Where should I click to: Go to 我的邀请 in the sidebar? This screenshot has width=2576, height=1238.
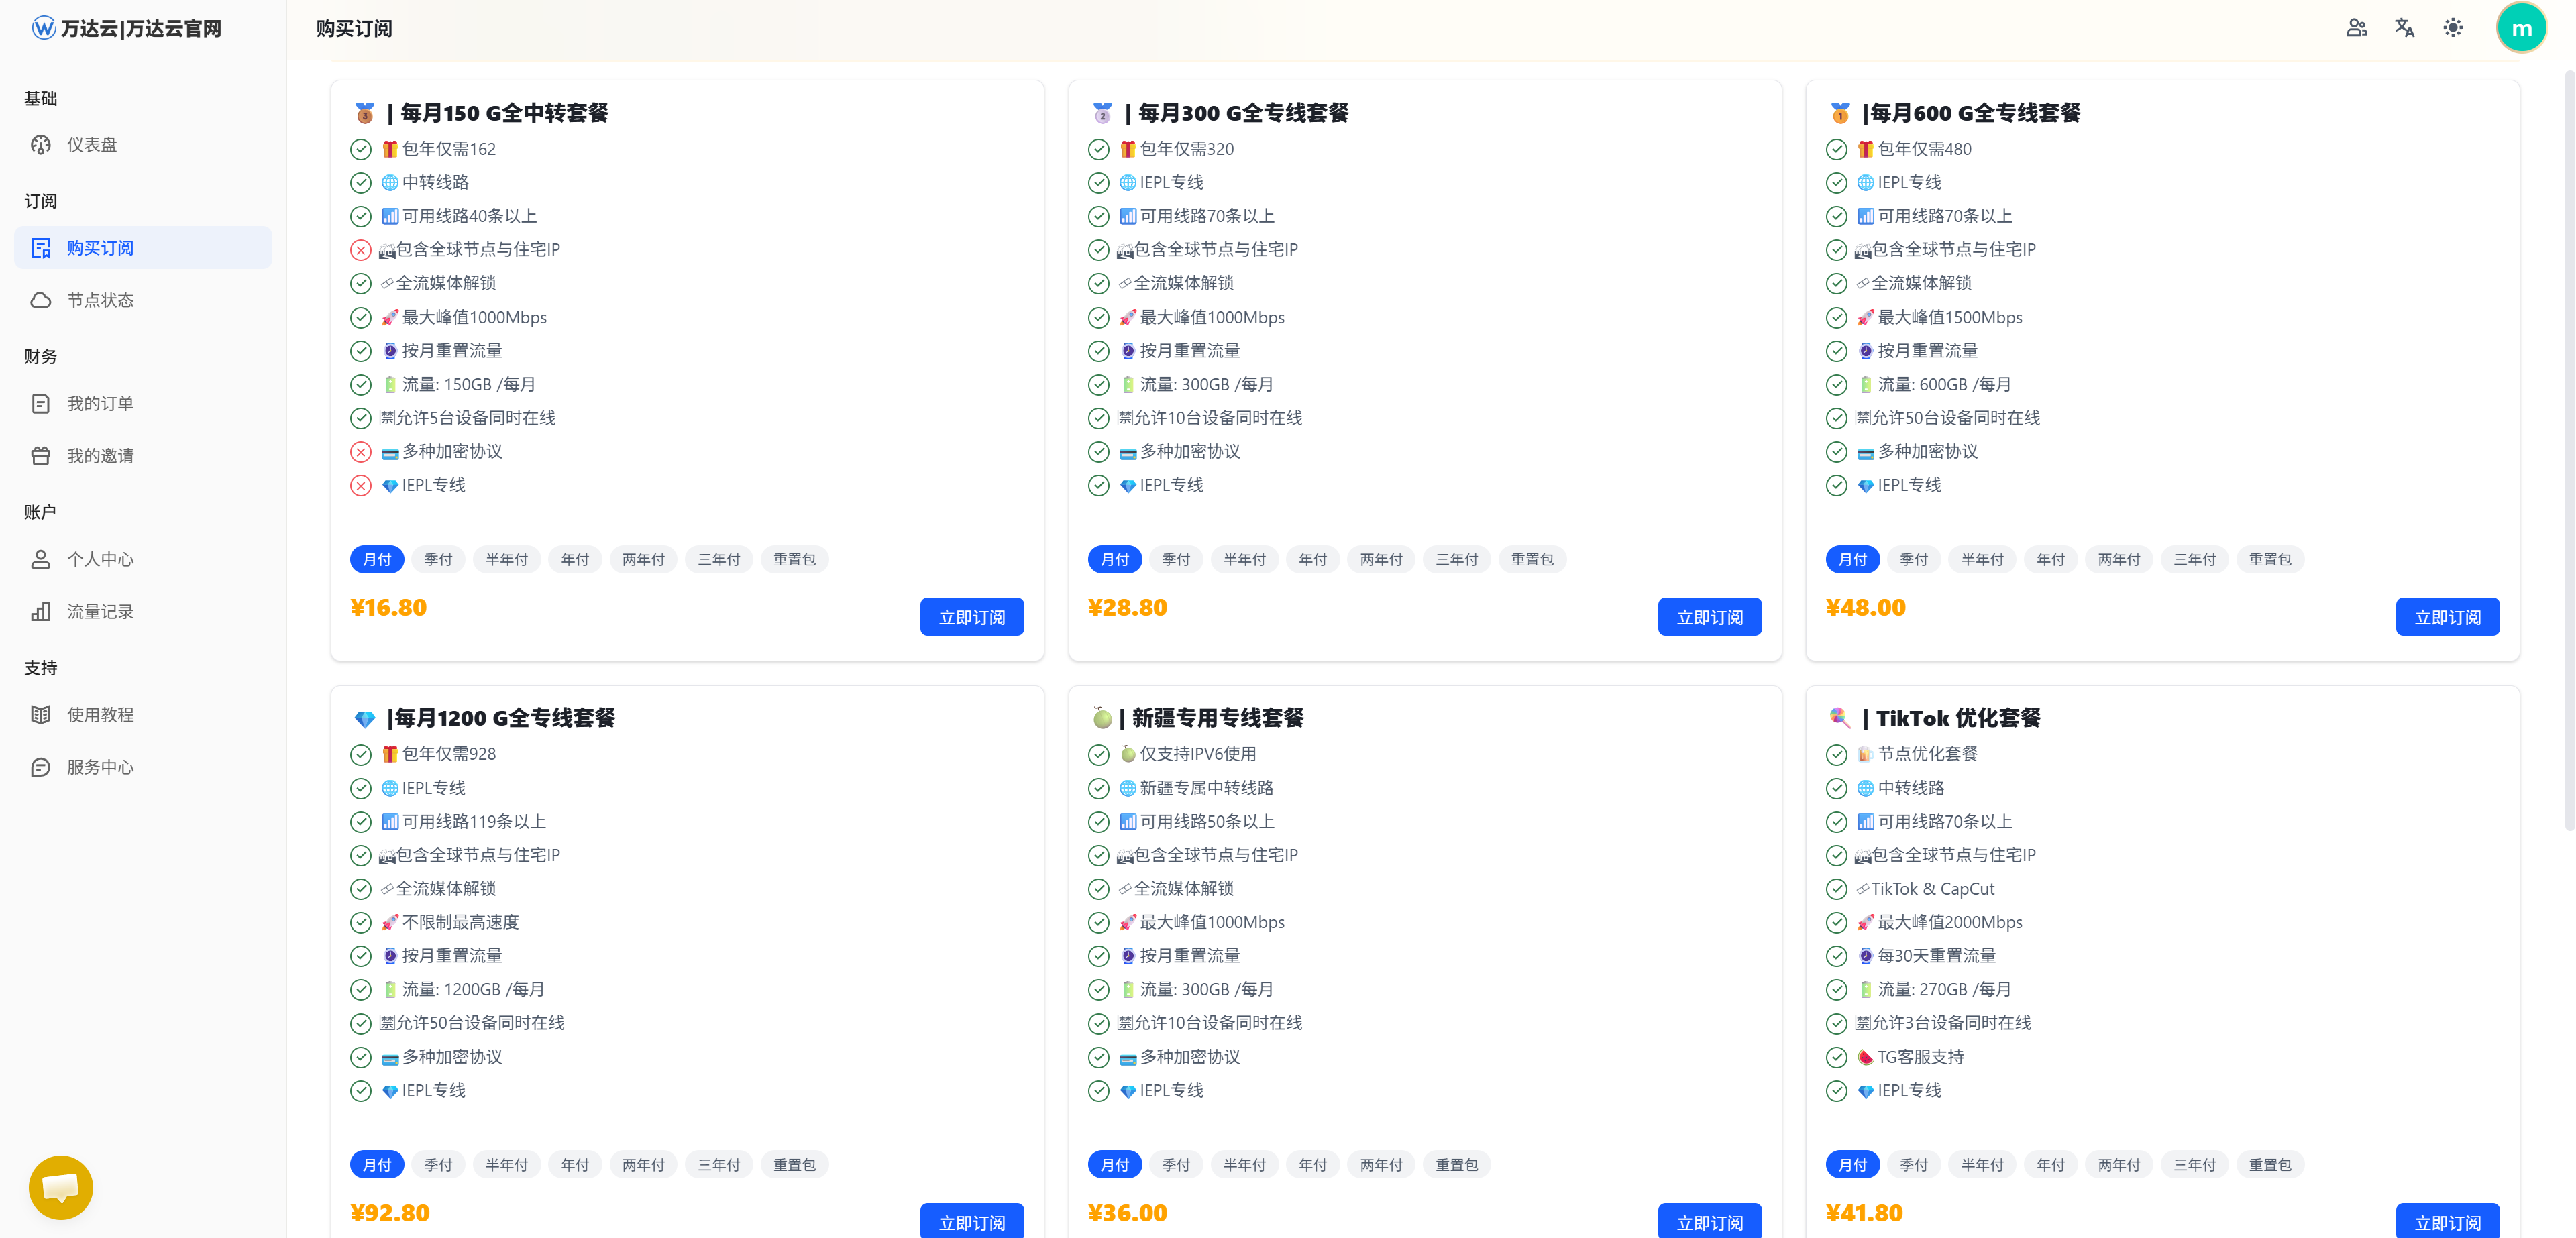coord(143,456)
